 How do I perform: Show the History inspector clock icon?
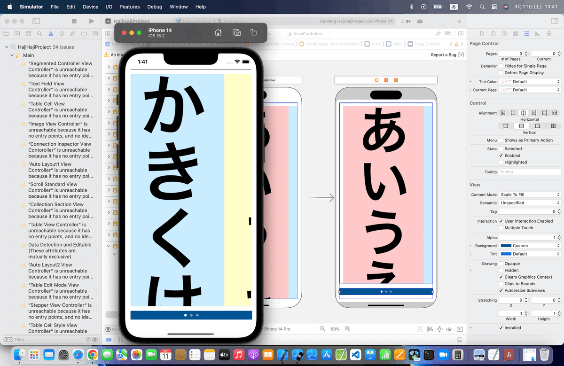[x=493, y=34]
